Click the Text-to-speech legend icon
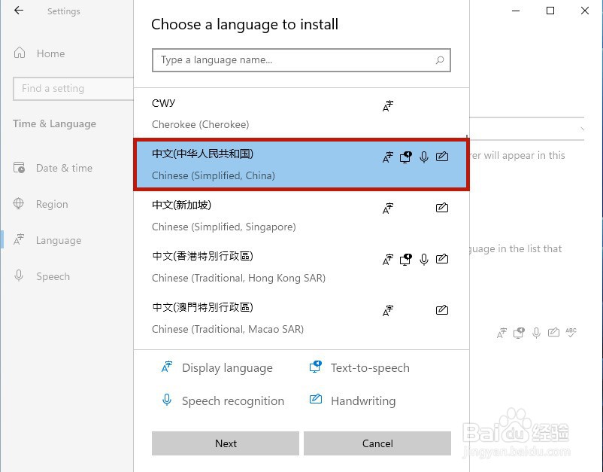 coord(316,367)
